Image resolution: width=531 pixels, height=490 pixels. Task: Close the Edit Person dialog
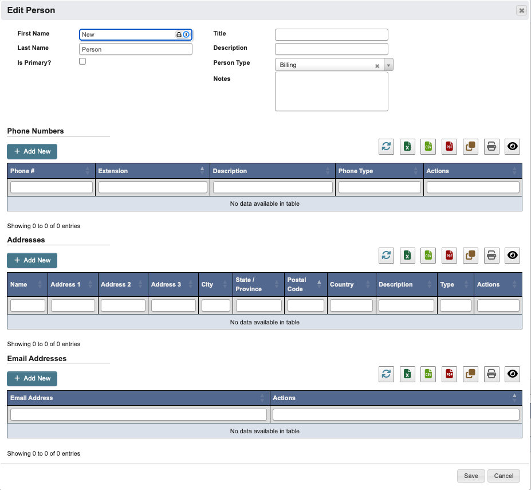(x=521, y=10)
